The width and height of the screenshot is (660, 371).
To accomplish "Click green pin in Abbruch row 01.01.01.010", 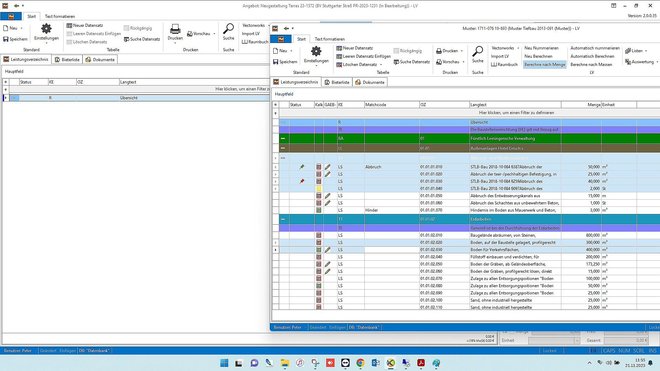I will (302, 167).
